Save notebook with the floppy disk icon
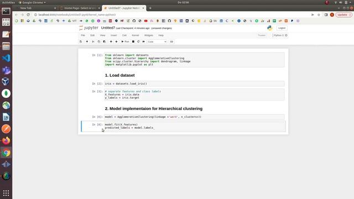 coord(81,42)
